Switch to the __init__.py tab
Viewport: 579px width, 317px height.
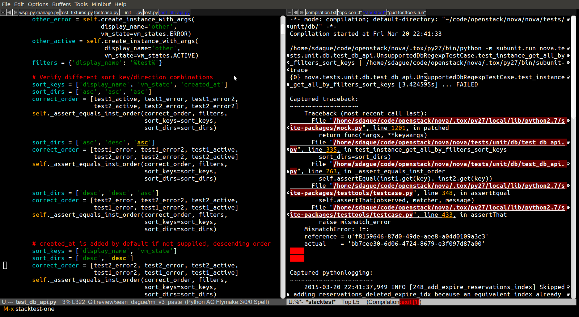[x=131, y=12]
